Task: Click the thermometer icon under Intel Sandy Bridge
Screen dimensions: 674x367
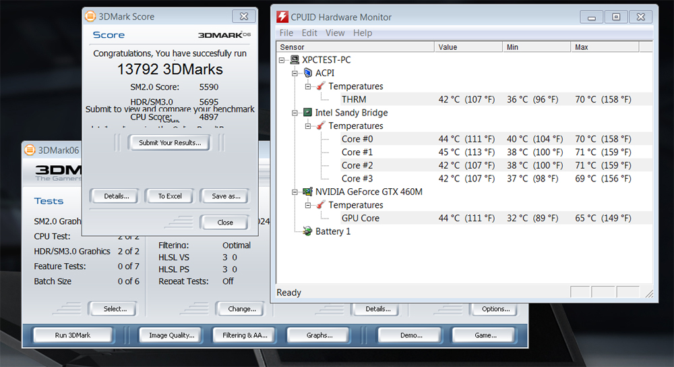Action: tap(321, 125)
